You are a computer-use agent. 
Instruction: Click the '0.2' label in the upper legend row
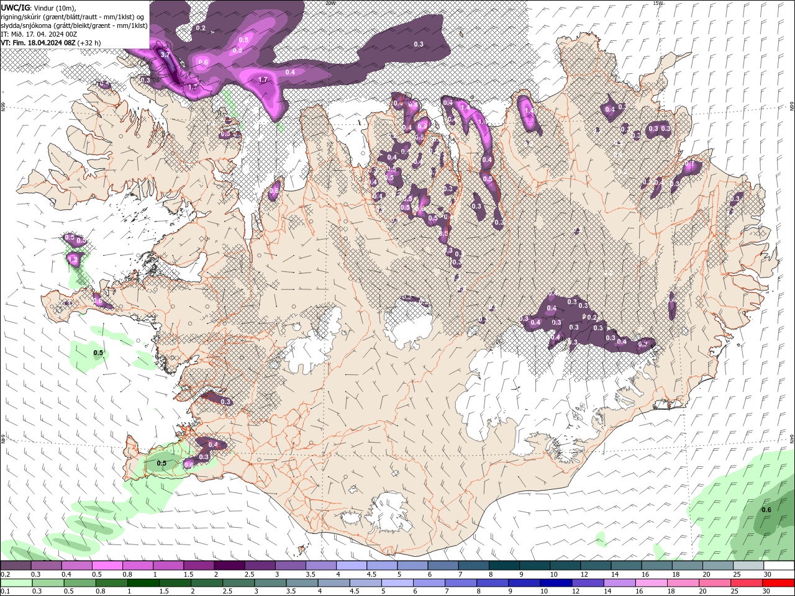(x=6, y=574)
